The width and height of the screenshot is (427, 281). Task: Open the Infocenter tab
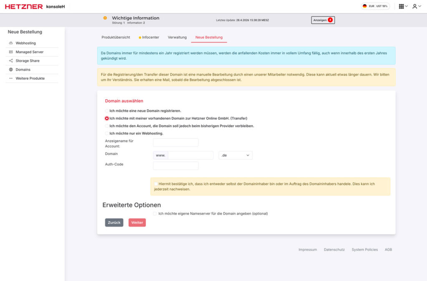click(149, 38)
